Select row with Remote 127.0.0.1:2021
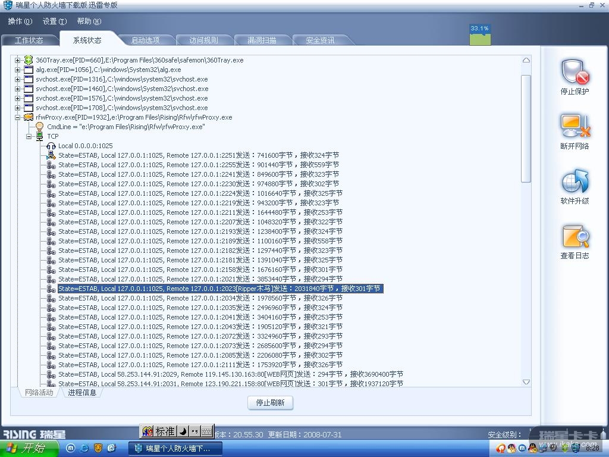Viewport: 609px width, 457px height. 200,279
